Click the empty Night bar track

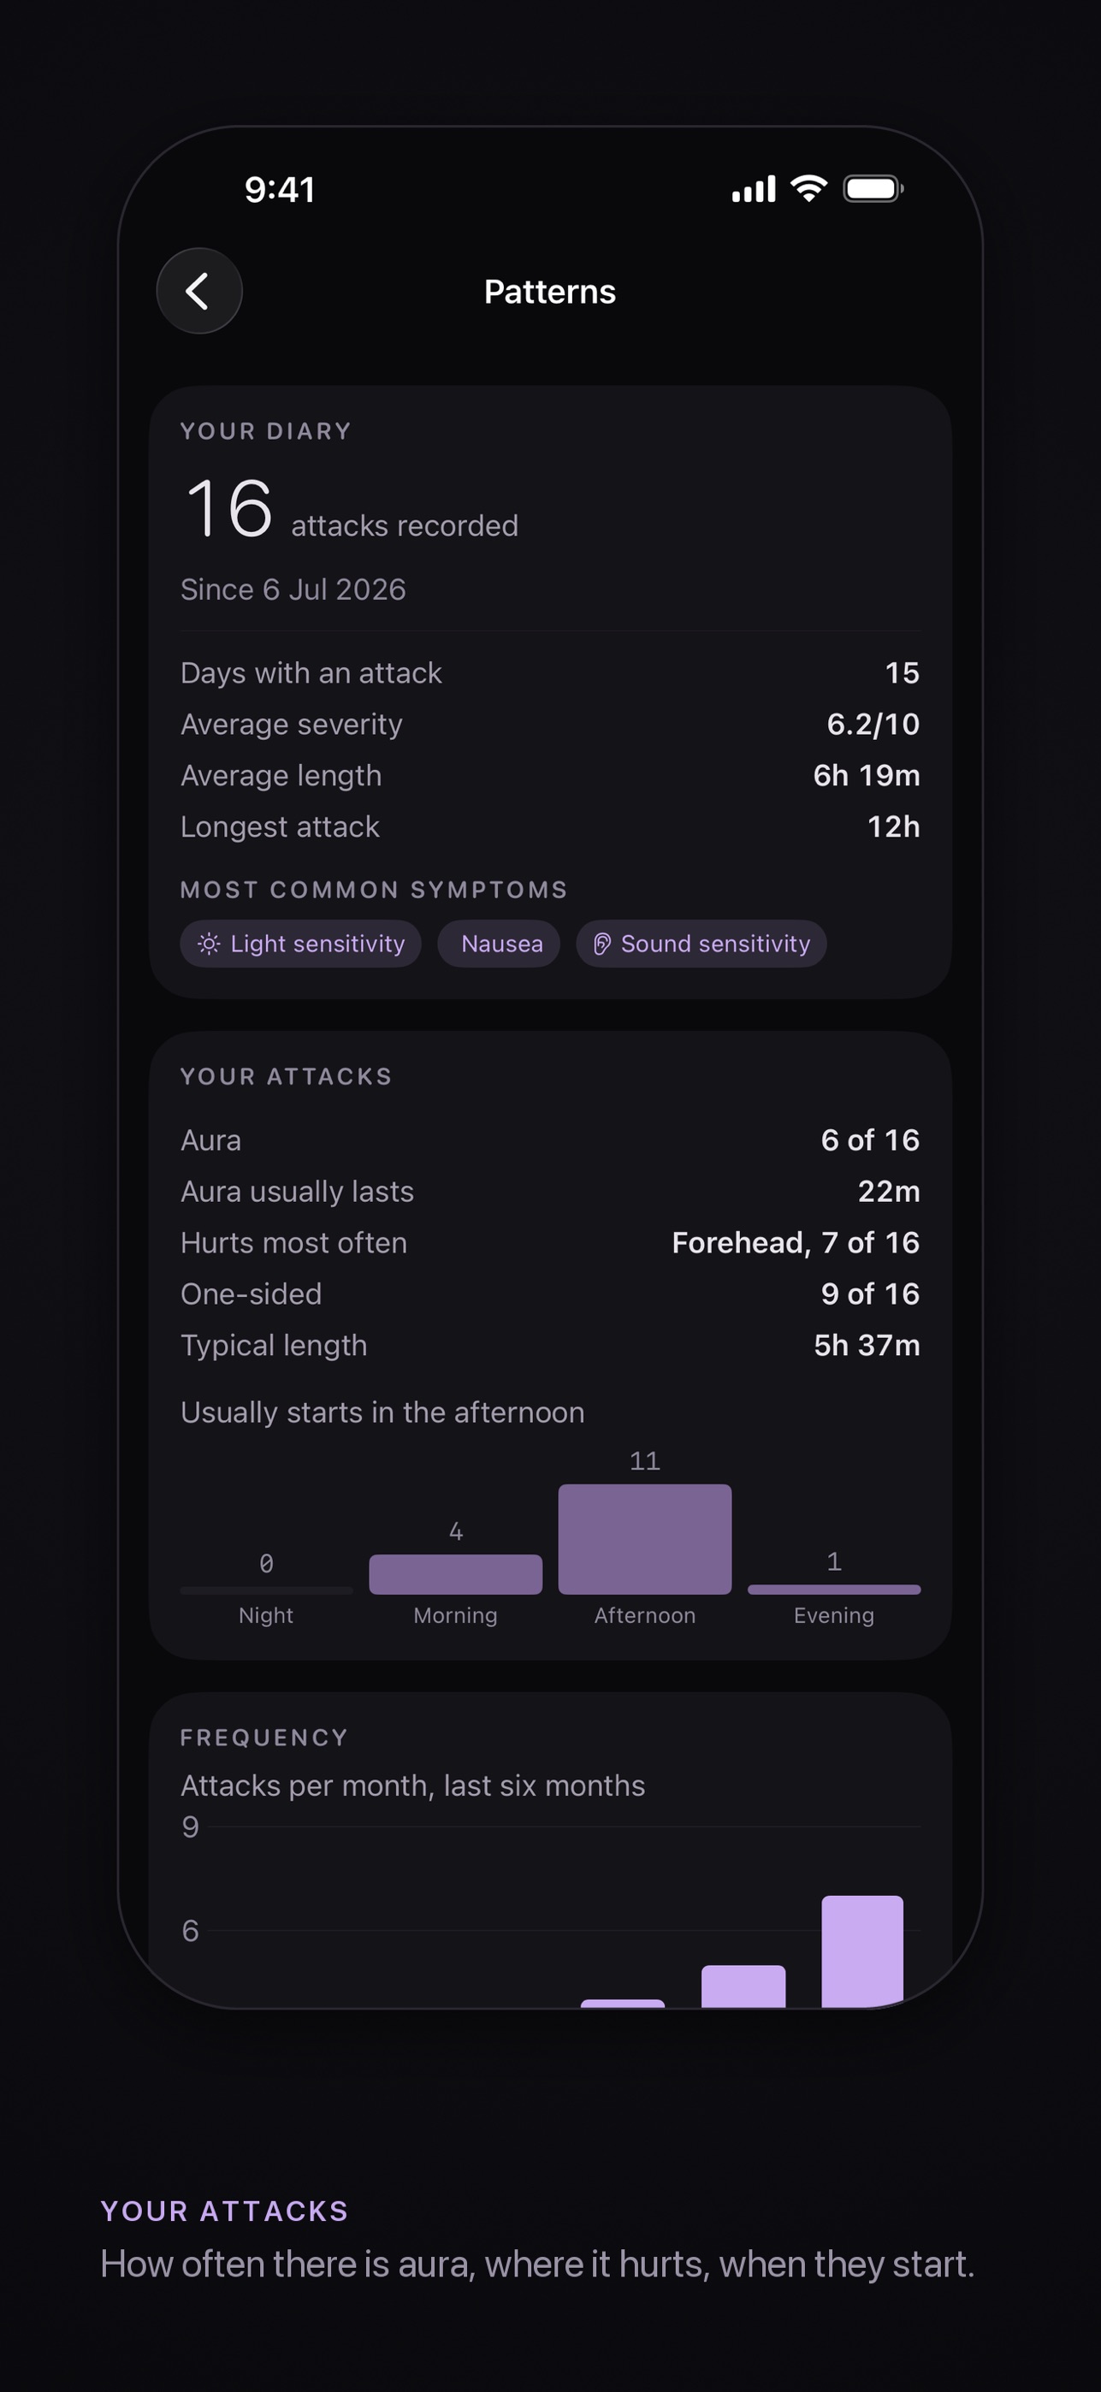(x=265, y=1590)
